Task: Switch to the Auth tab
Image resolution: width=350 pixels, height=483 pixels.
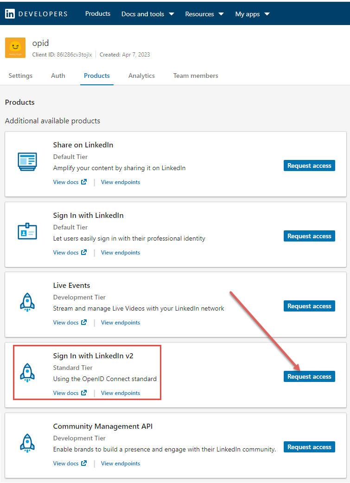Action: point(58,76)
